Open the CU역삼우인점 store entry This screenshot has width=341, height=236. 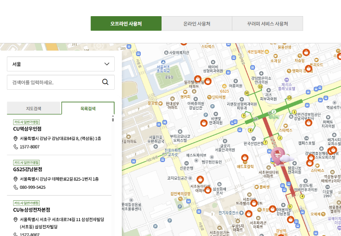27,129
